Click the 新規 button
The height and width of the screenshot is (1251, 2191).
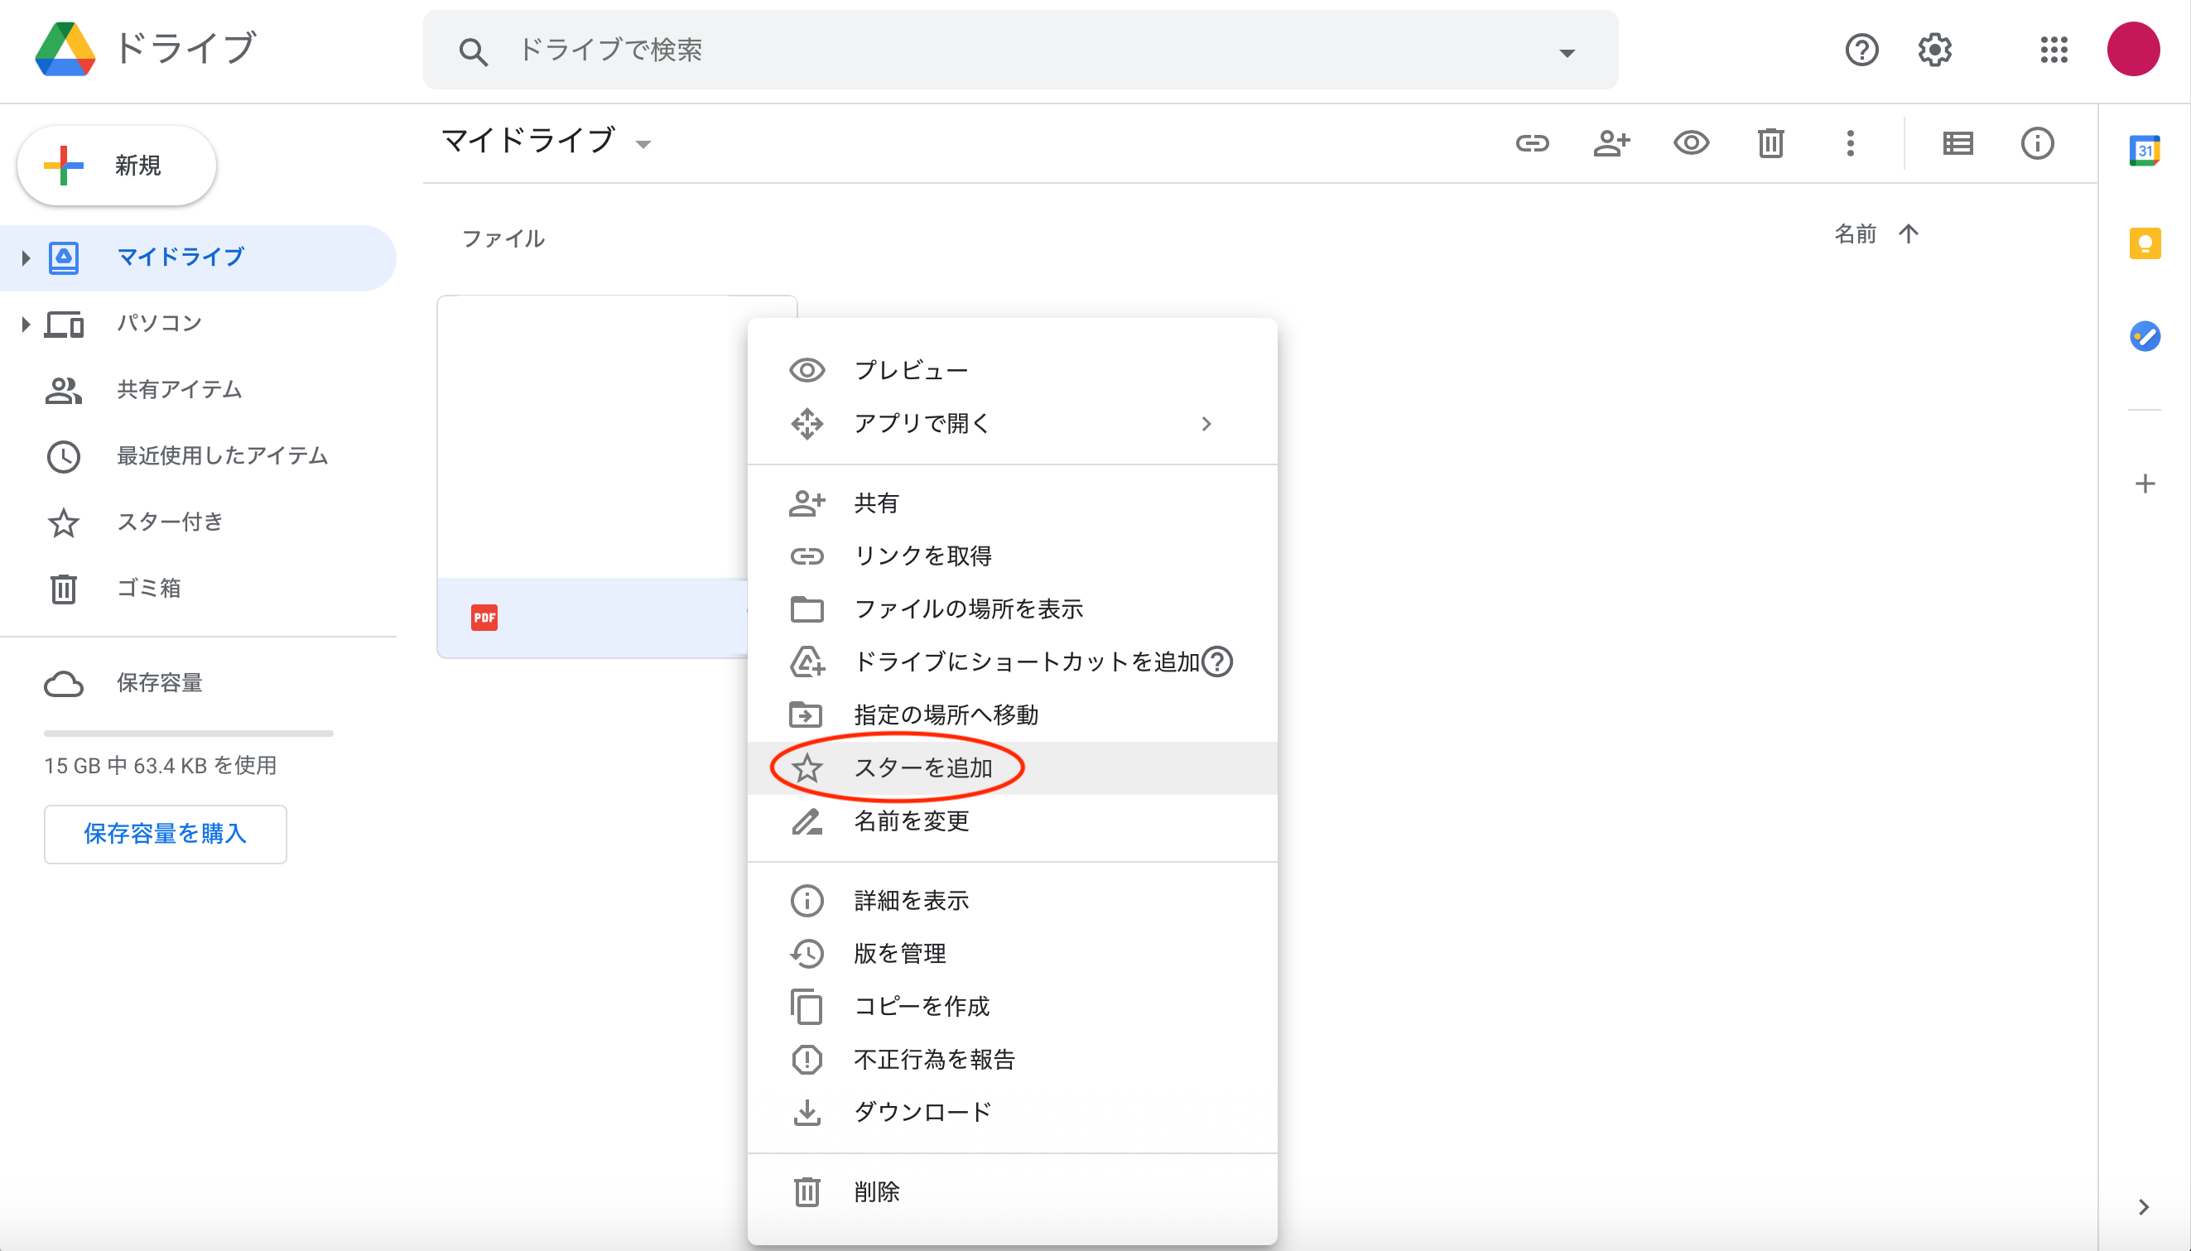[117, 166]
